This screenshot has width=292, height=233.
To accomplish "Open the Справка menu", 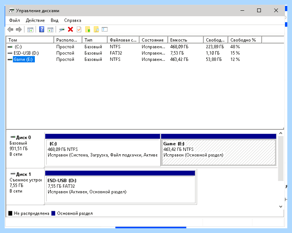I will (x=73, y=20).
